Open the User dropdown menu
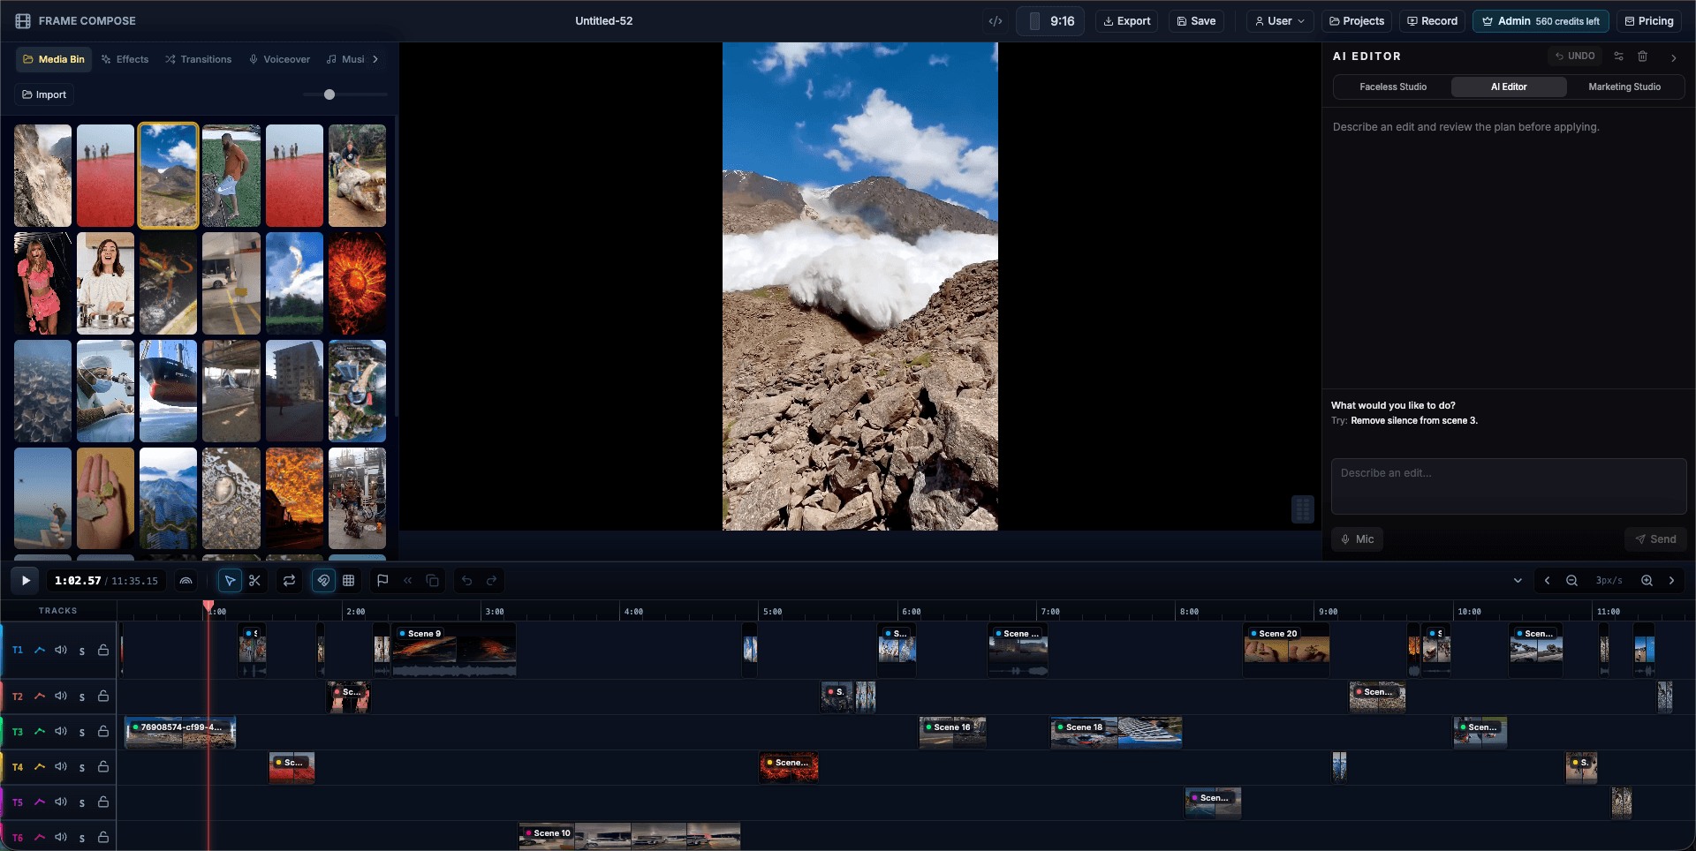Image resolution: width=1696 pixels, height=851 pixels. 1280,21
